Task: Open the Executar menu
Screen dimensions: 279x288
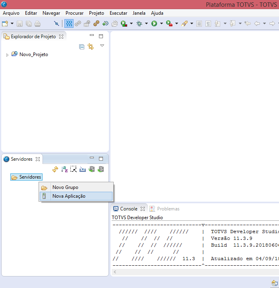Action: pyautogui.click(x=118, y=13)
